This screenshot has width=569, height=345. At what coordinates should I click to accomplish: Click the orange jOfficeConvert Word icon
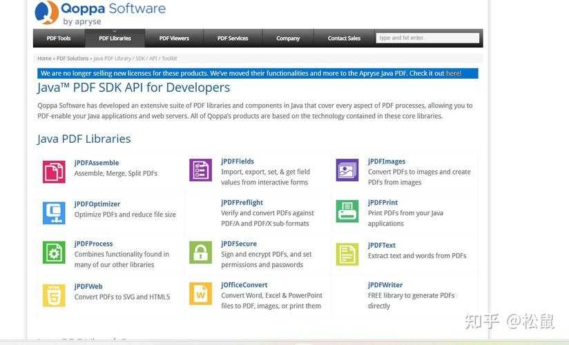[200, 294]
